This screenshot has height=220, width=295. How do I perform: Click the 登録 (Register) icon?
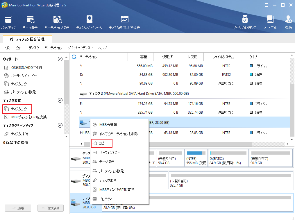[x=288, y=23]
